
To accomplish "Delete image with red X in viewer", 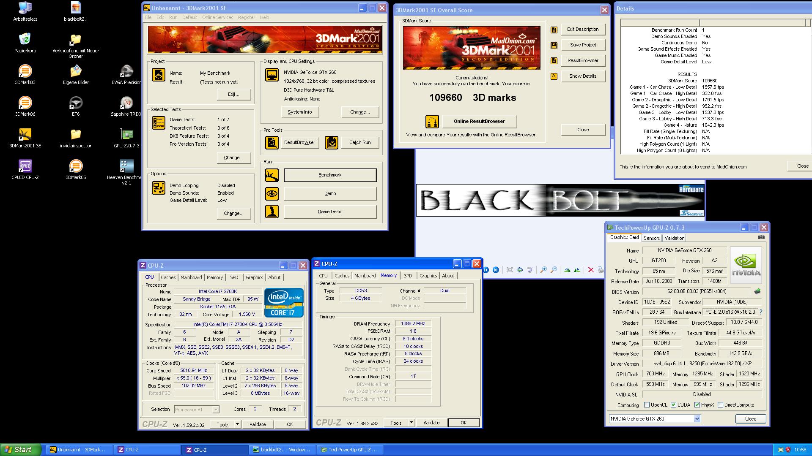I will point(591,270).
